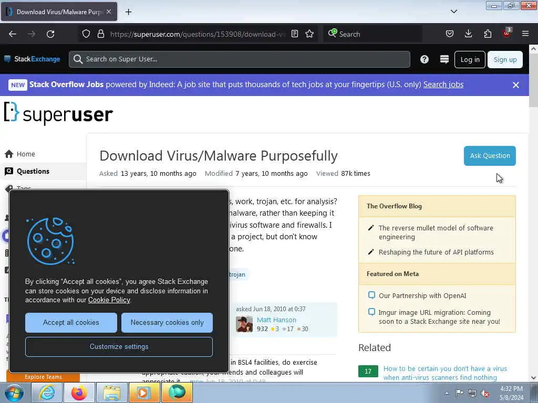Image resolution: width=538 pixels, height=403 pixels.
Task: Open the Firefox hamburger menu
Action: pos(525,34)
